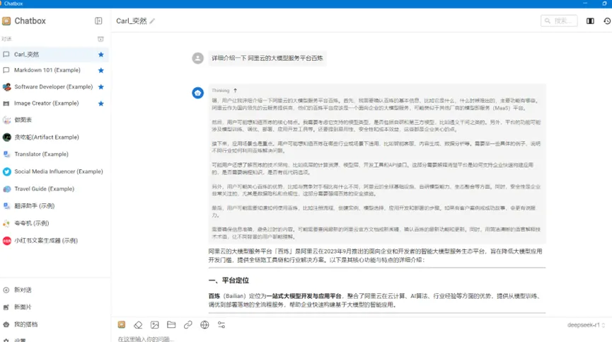
Task: Click the user avatar icon
Action: click(198, 58)
